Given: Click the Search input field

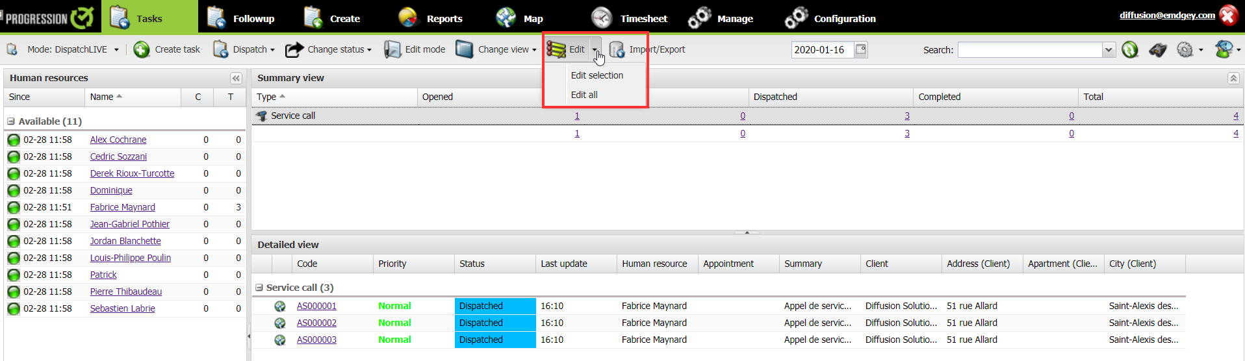Looking at the screenshot, I should (1030, 50).
